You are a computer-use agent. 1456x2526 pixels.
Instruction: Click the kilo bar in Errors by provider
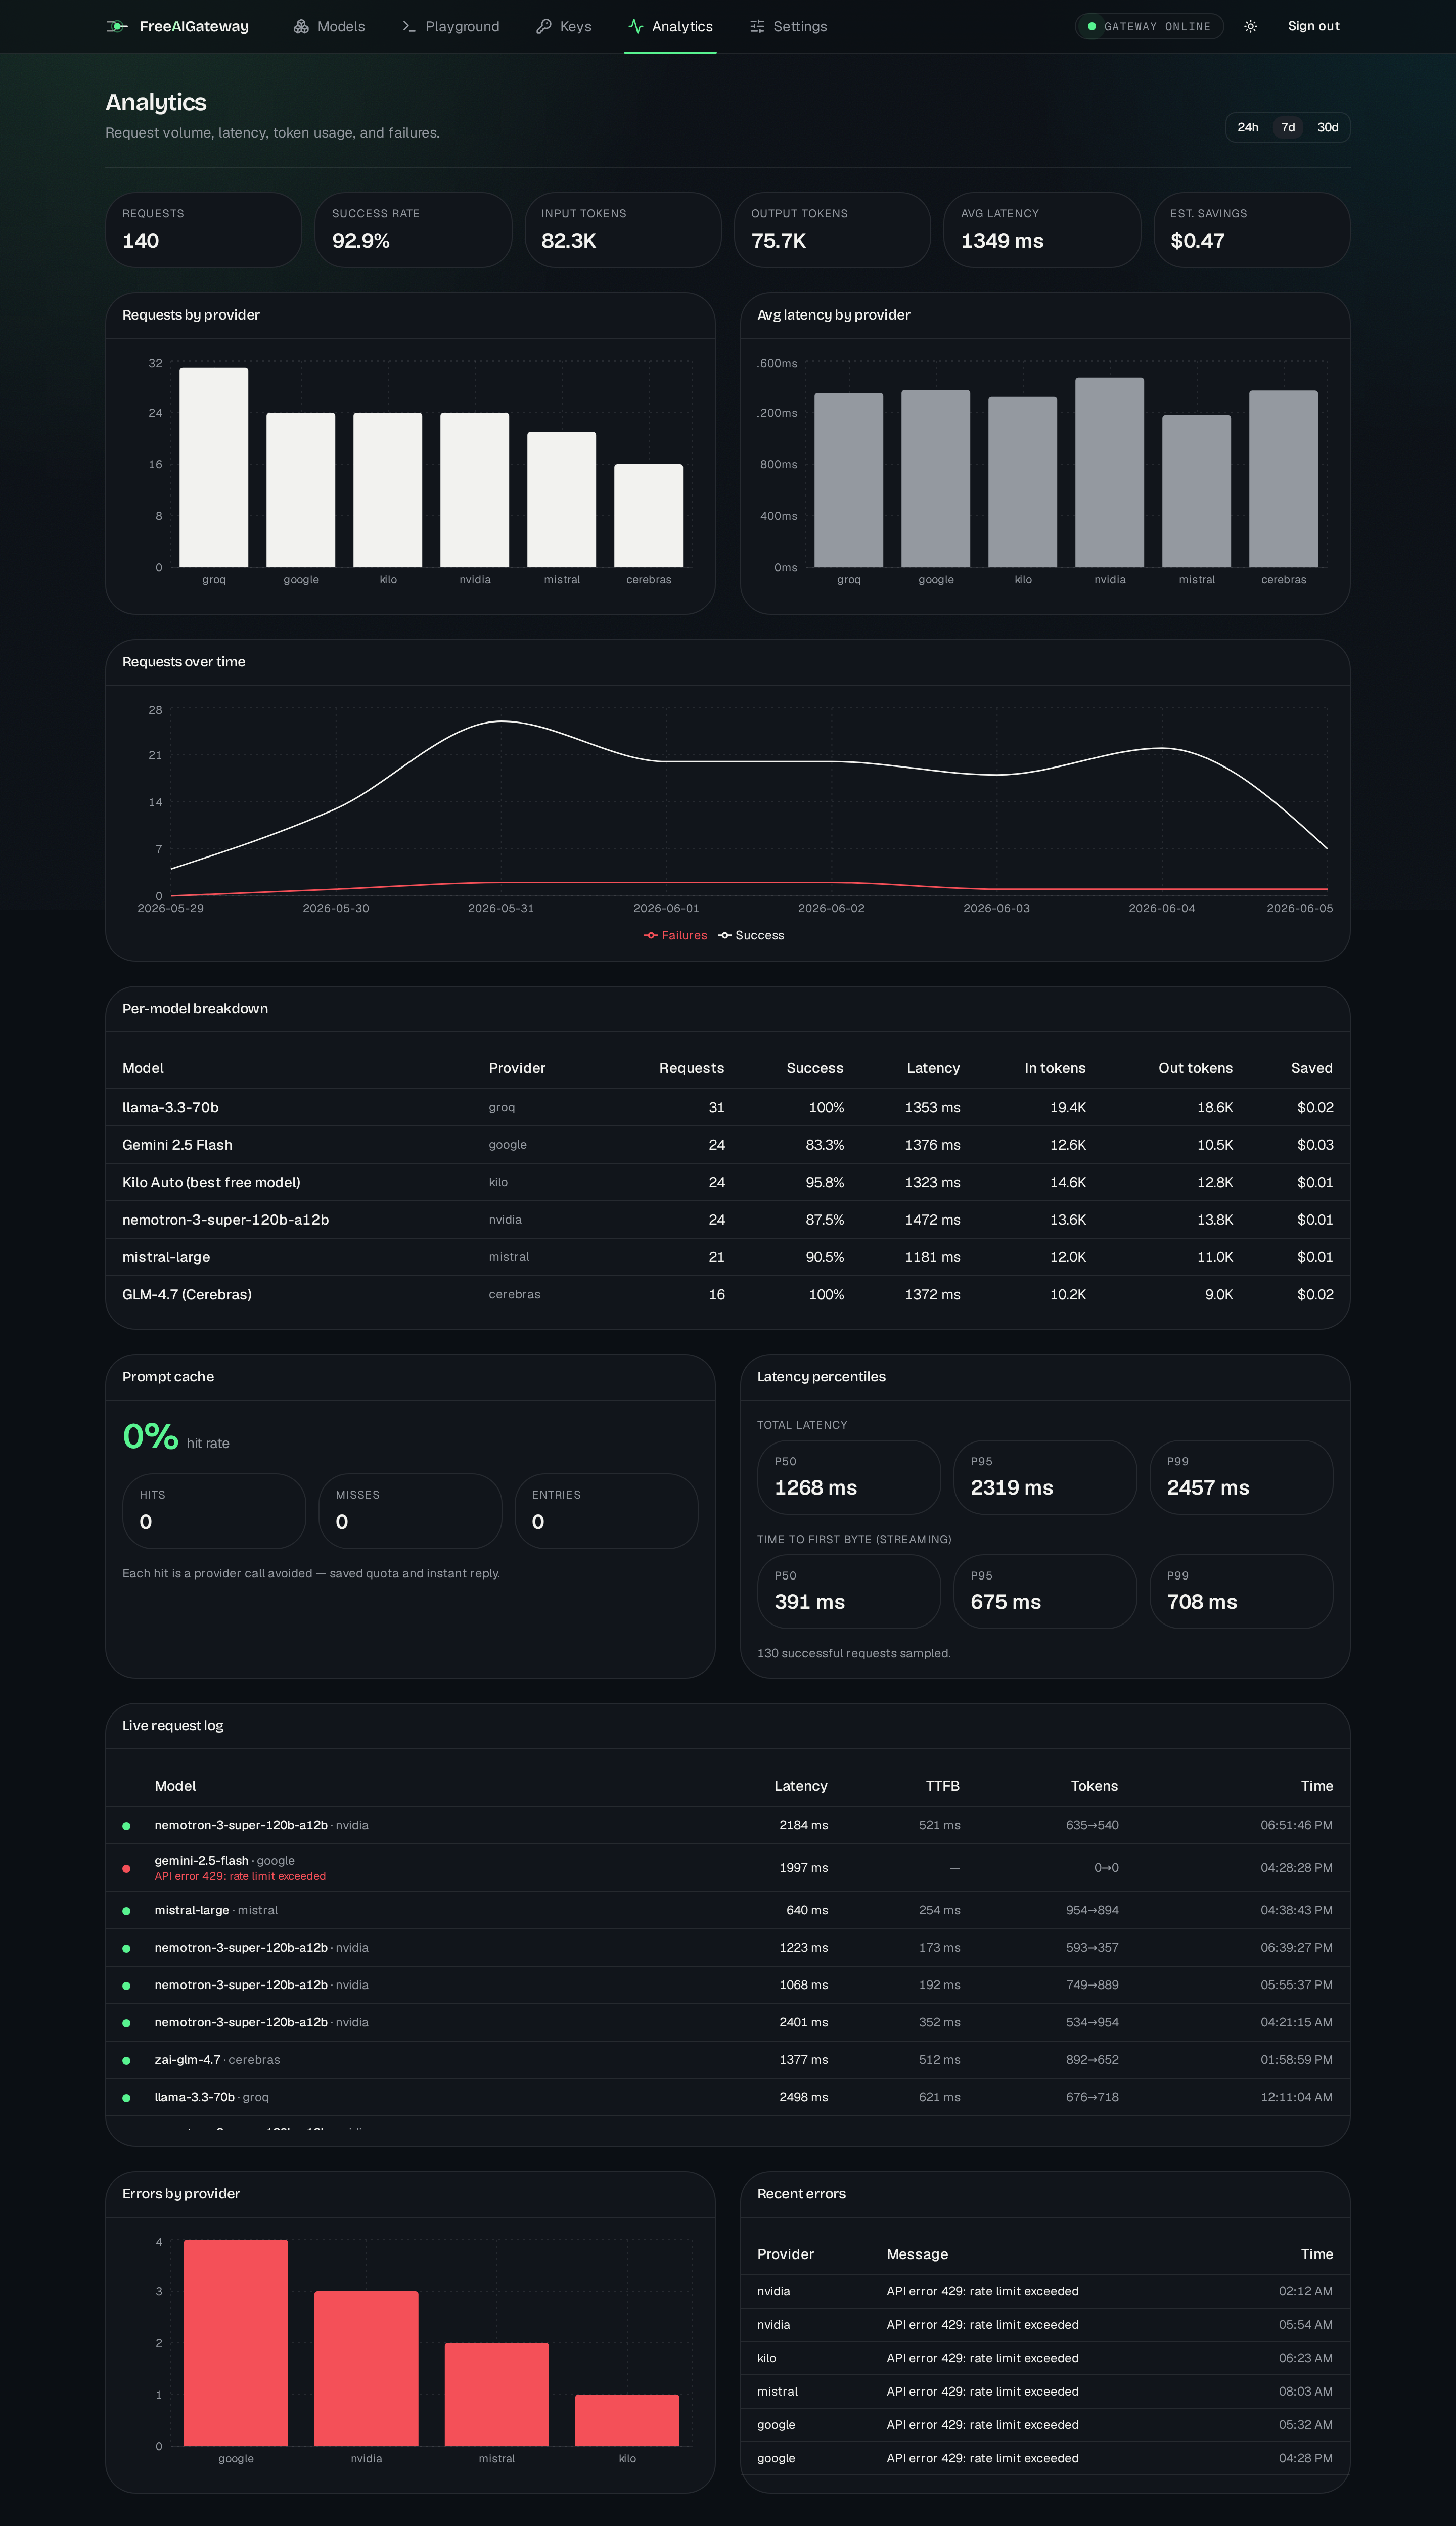tap(627, 2420)
